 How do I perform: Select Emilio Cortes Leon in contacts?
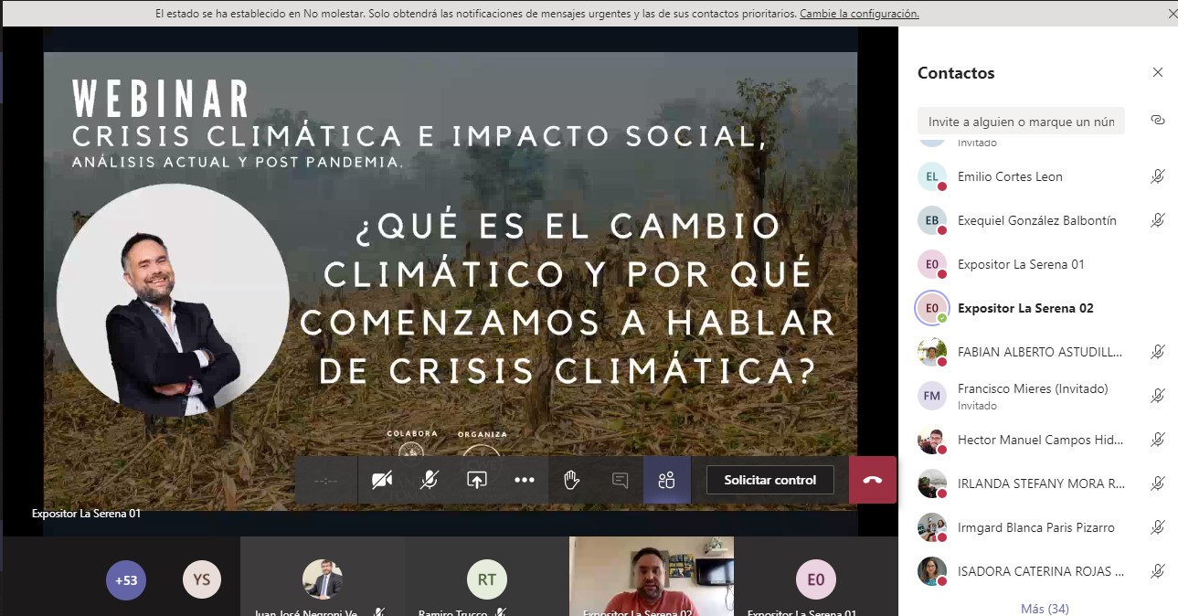tap(1010, 176)
